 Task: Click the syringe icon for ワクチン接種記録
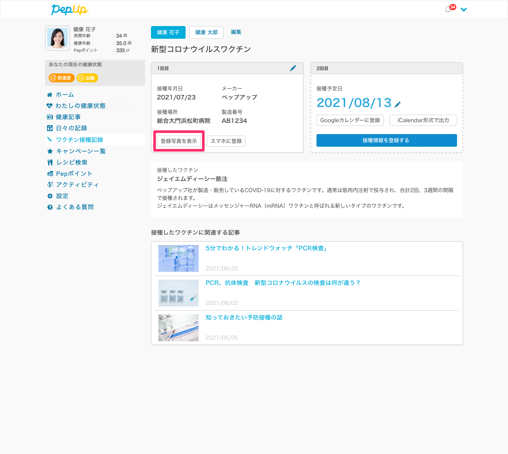point(49,140)
